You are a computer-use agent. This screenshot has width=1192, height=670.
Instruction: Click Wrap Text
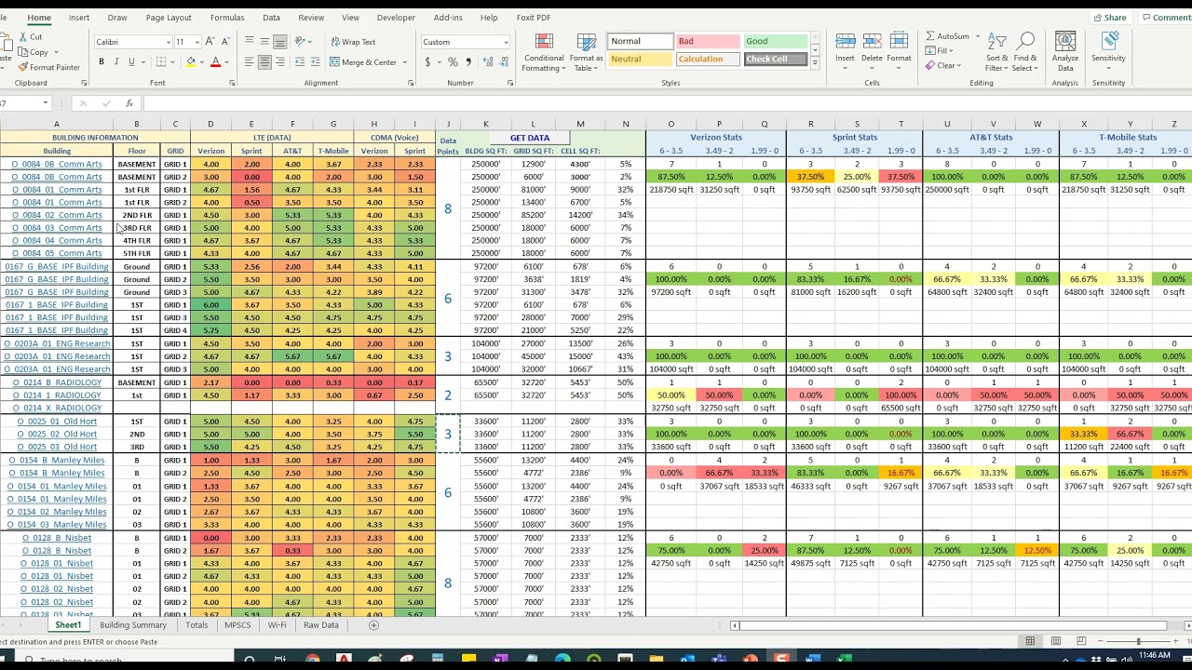pyautogui.click(x=353, y=42)
